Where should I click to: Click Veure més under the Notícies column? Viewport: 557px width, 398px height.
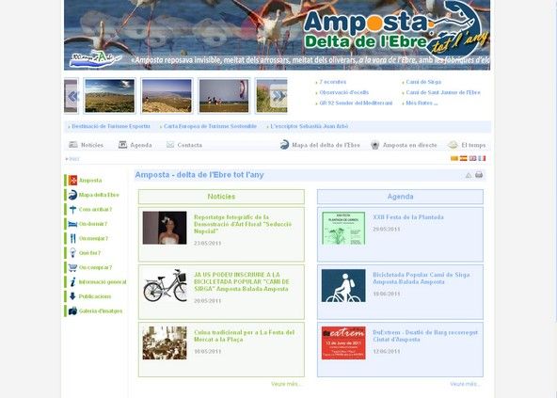(286, 384)
